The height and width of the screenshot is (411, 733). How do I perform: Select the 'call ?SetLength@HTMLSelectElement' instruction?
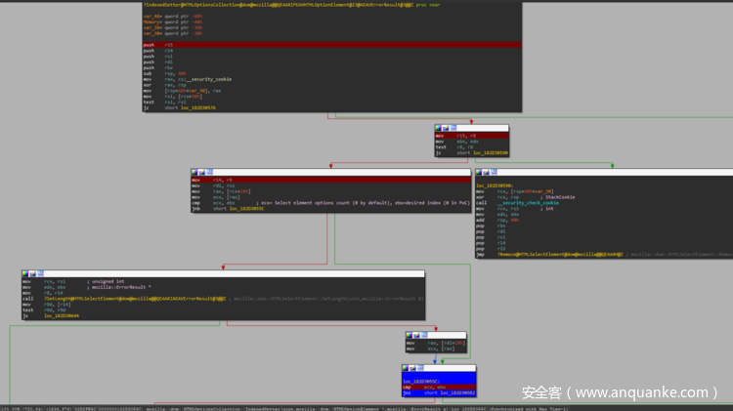(x=117, y=299)
